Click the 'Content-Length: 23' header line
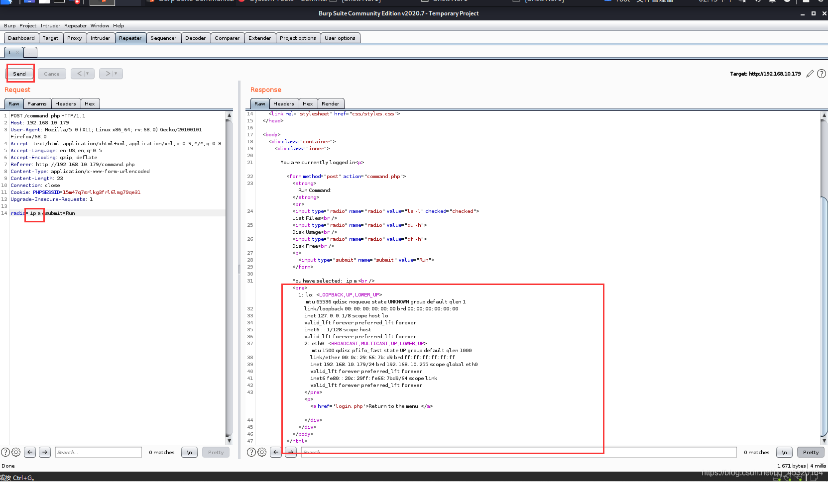Viewport: 828px width, 482px height. pos(37,178)
